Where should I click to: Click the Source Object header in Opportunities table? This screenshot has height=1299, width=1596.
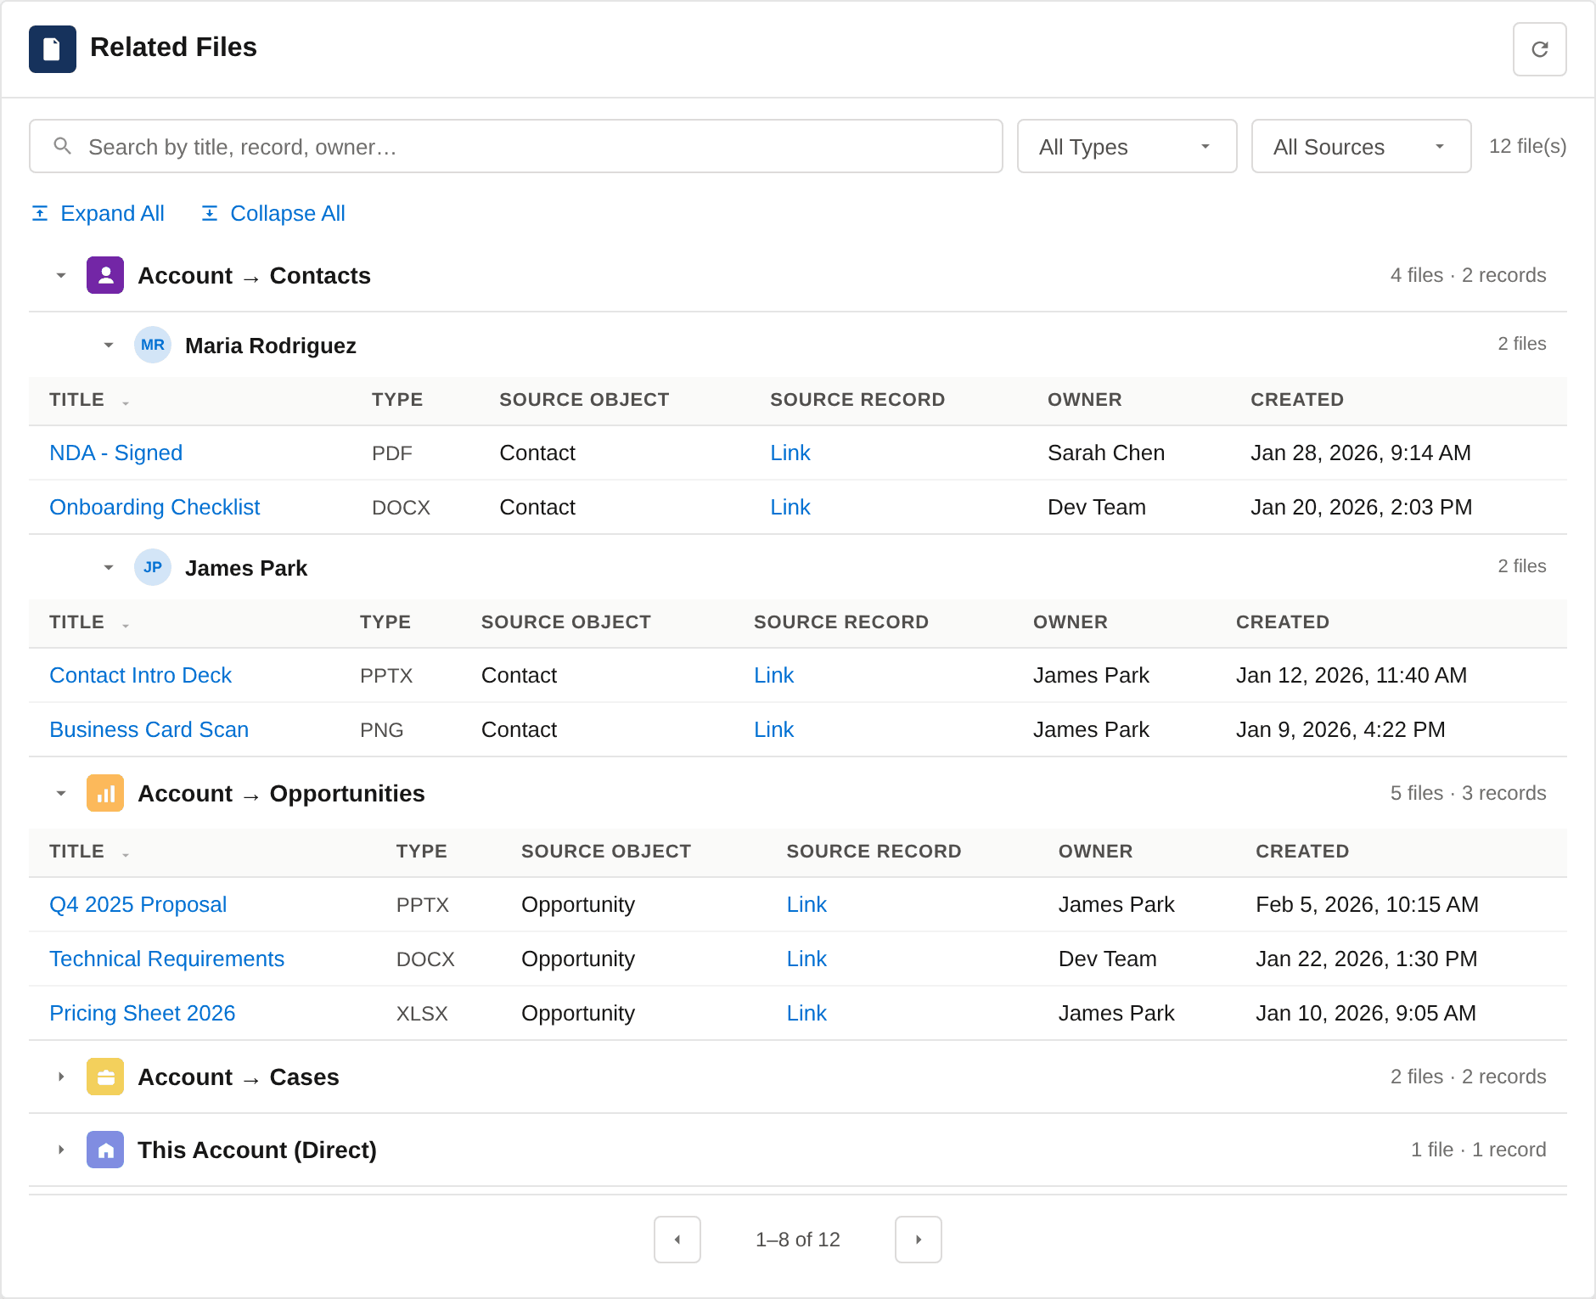(x=606, y=852)
